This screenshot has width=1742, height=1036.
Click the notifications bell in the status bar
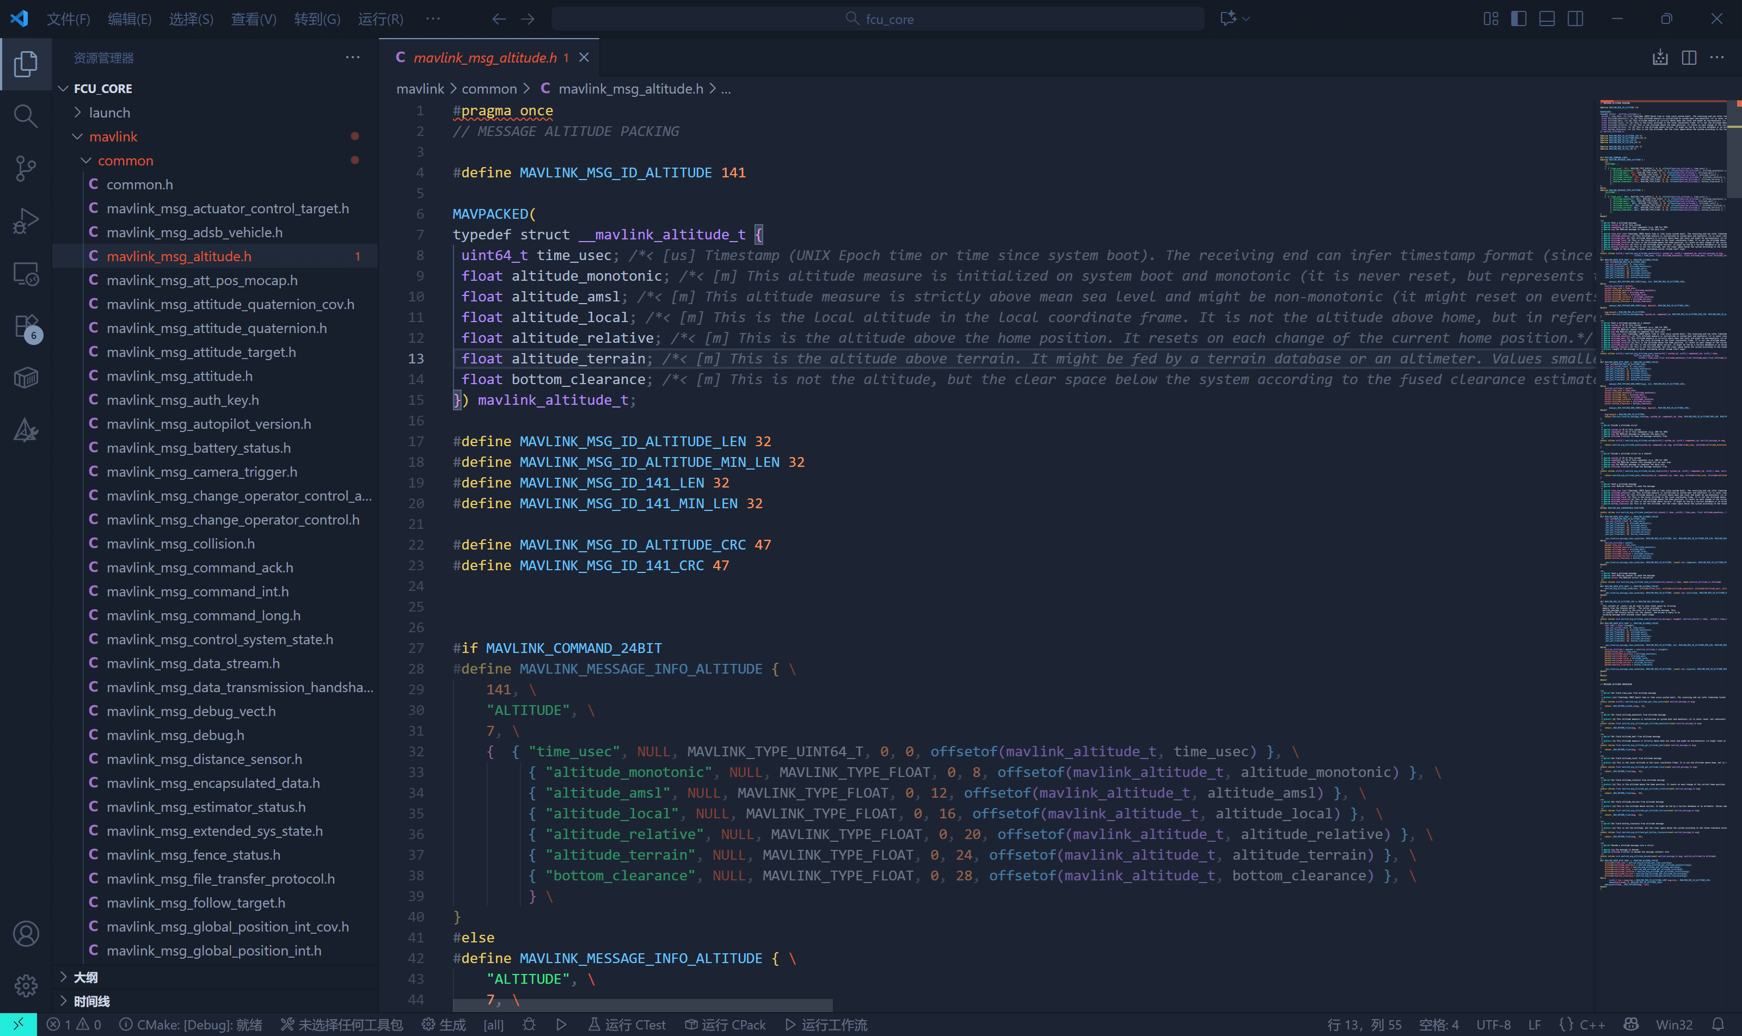(x=1718, y=1024)
